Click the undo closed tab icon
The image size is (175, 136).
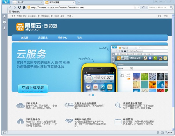pos(143,7)
